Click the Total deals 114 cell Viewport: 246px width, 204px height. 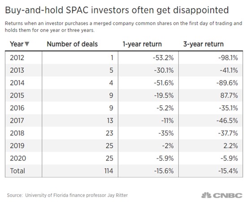pyautogui.click(x=80, y=171)
